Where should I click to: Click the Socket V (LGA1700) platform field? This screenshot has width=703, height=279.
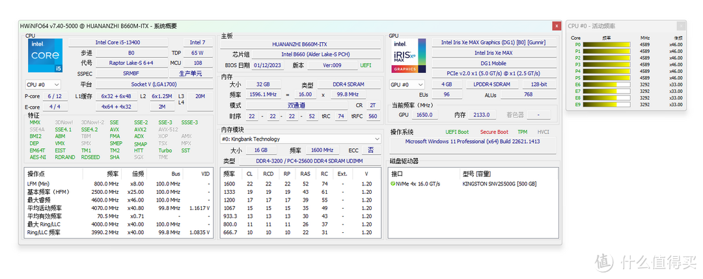[x=154, y=84]
